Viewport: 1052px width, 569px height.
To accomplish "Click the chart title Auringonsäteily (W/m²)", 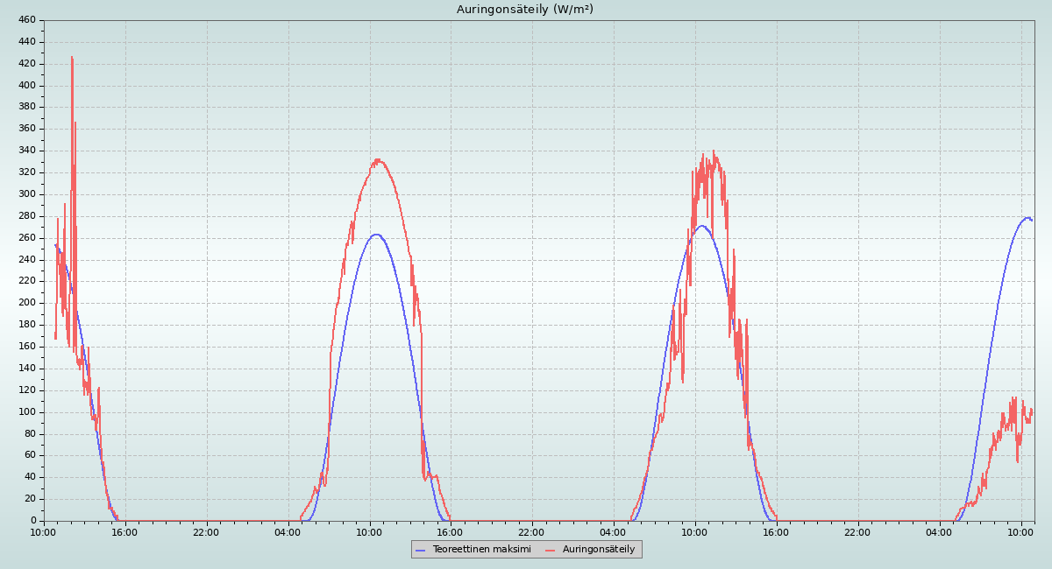I will (x=524, y=10).
